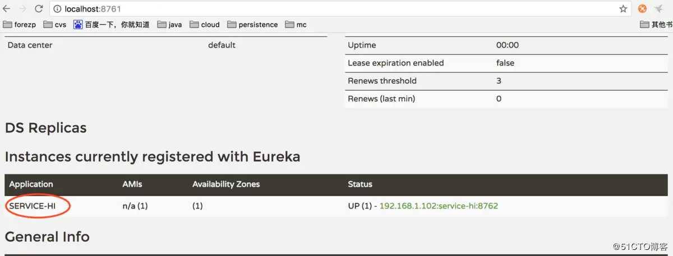Reload the localhost:8761 page

pos(39,9)
